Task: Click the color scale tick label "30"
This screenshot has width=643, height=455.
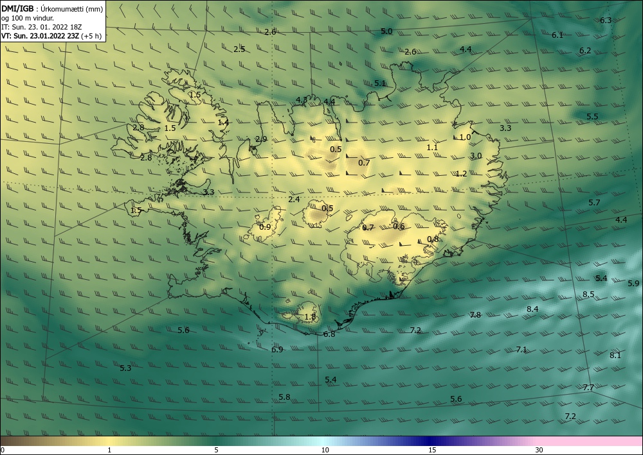Action: [539, 450]
